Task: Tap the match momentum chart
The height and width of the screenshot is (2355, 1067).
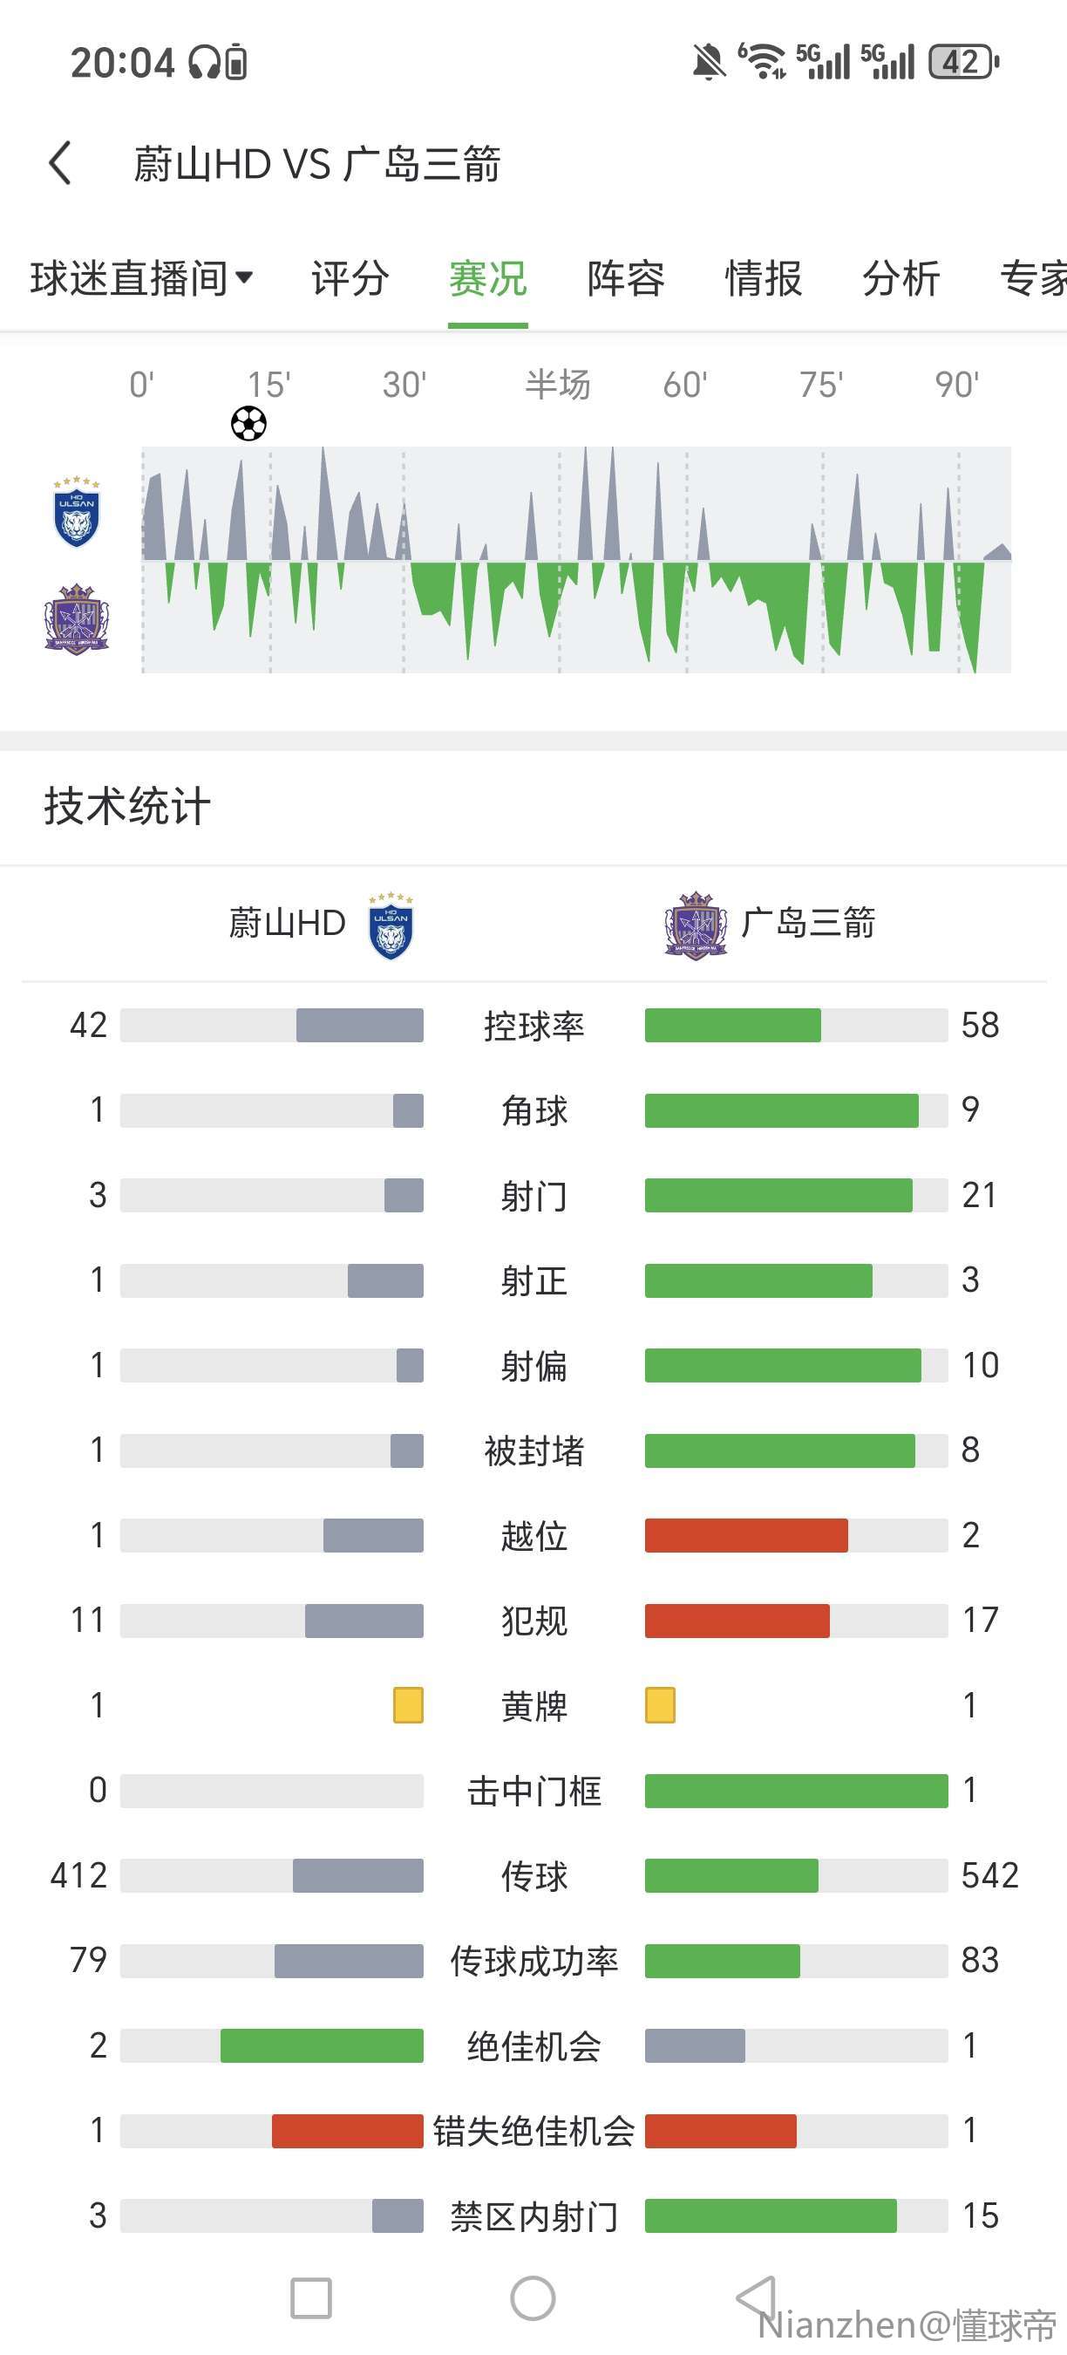Action: 575,559
